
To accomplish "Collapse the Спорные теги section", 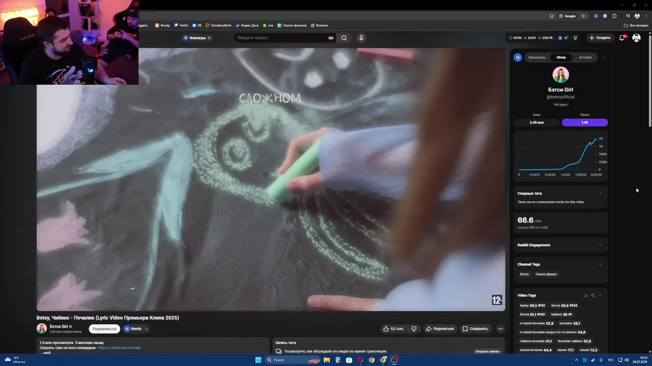I will [600, 194].
